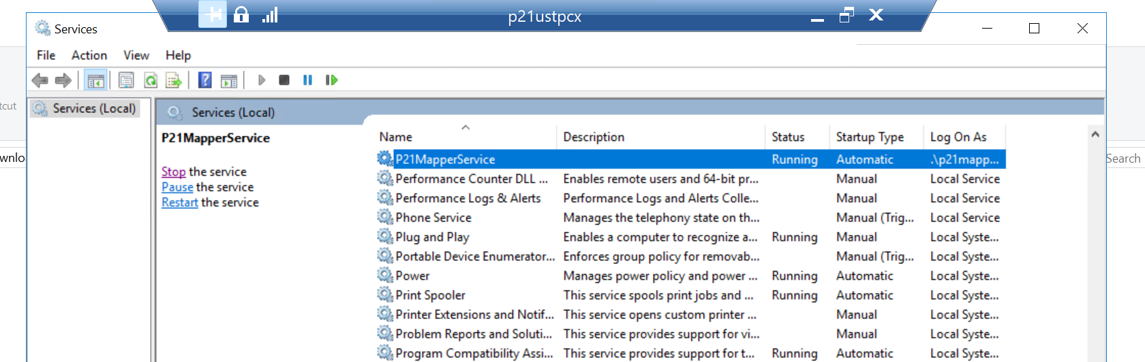The image size is (1145, 362).
Task: Click the Restart the service link
Action: pyautogui.click(x=180, y=202)
